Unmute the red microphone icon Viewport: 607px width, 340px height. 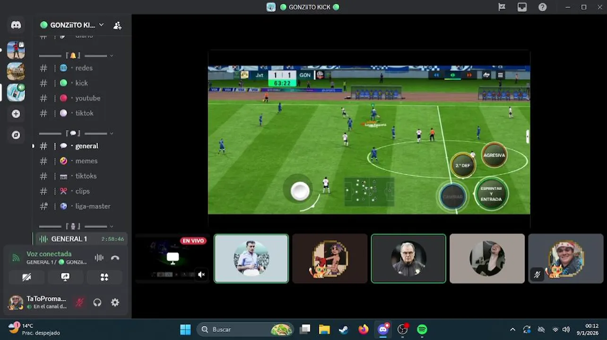(79, 303)
